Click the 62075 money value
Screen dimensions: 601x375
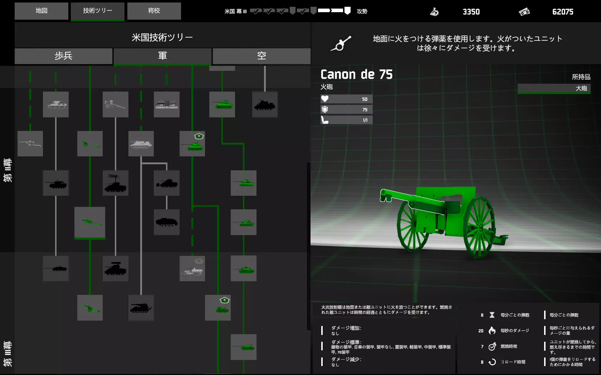tap(563, 12)
